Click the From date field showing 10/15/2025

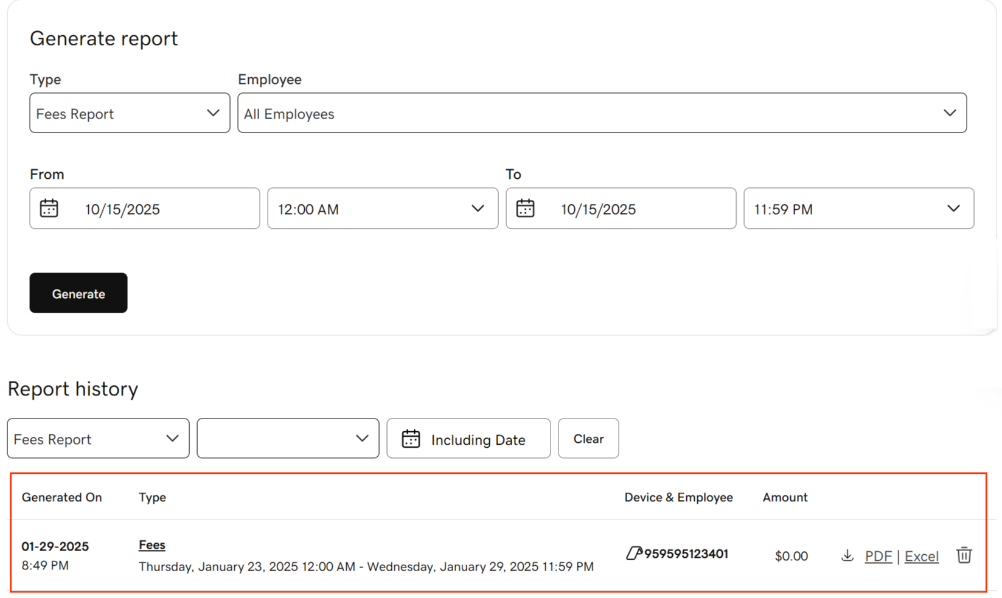tap(144, 208)
